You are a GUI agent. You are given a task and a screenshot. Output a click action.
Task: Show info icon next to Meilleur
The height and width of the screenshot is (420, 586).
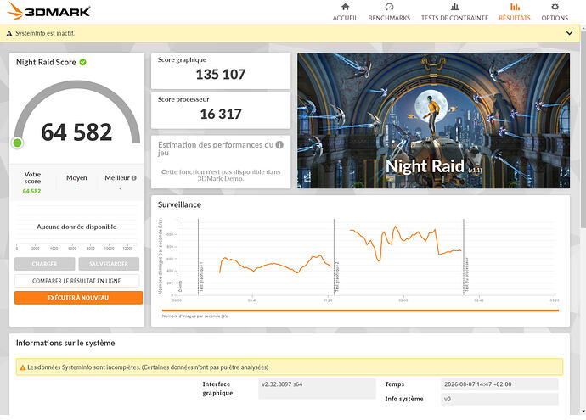tap(134, 178)
